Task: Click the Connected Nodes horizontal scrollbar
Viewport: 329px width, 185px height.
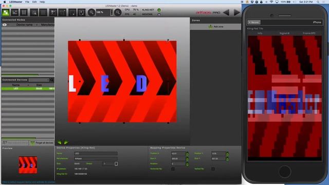Action: [x=20, y=75]
